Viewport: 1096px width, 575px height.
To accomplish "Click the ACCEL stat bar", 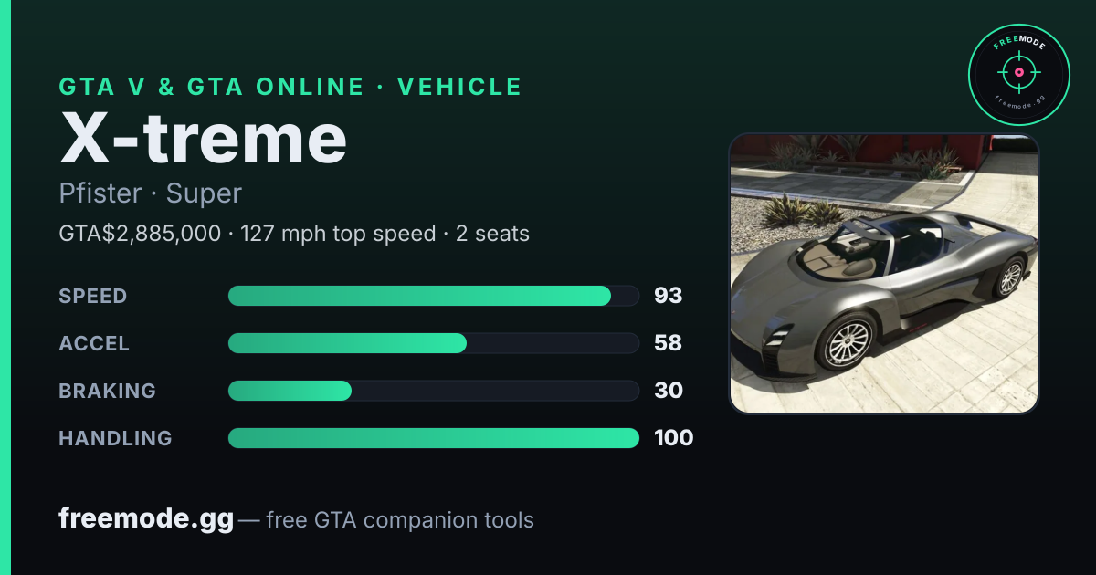I will (433, 343).
